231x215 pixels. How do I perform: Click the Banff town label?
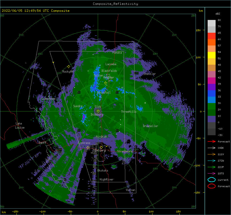pos(42,142)
